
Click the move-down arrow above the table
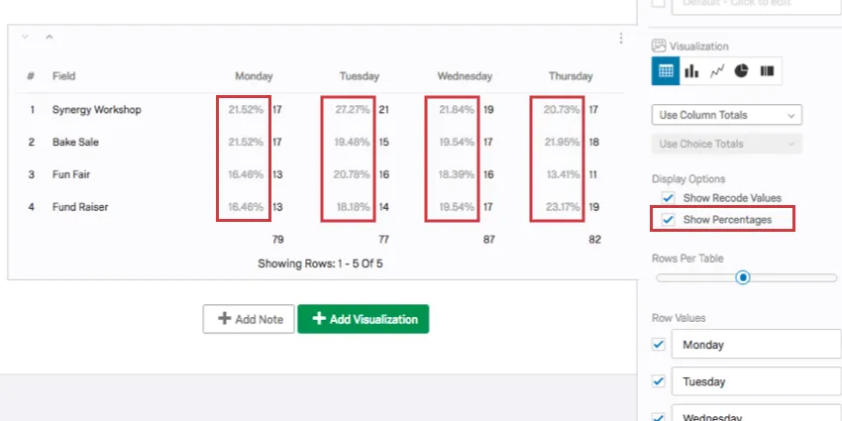pyautogui.click(x=26, y=38)
